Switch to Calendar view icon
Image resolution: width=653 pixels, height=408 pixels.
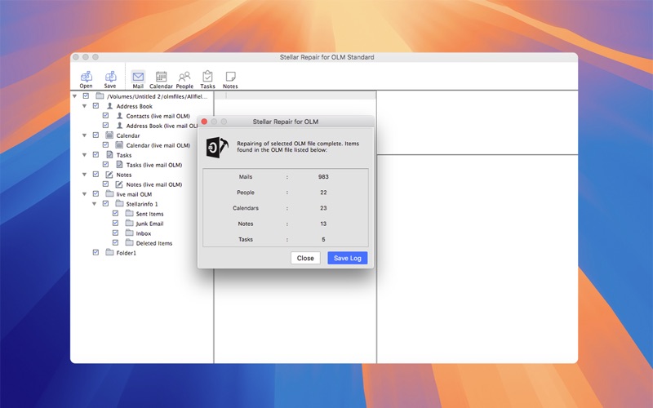pyautogui.click(x=161, y=77)
